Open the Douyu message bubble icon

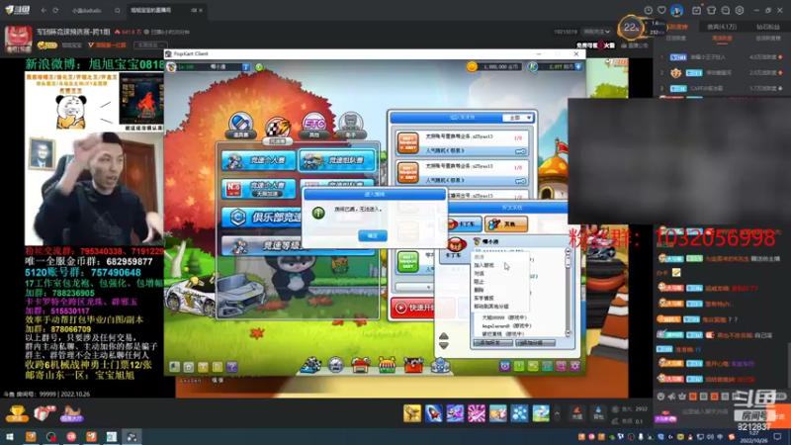(x=726, y=10)
